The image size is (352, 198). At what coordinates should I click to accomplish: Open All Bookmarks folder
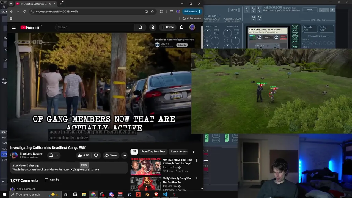click(192, 18)
